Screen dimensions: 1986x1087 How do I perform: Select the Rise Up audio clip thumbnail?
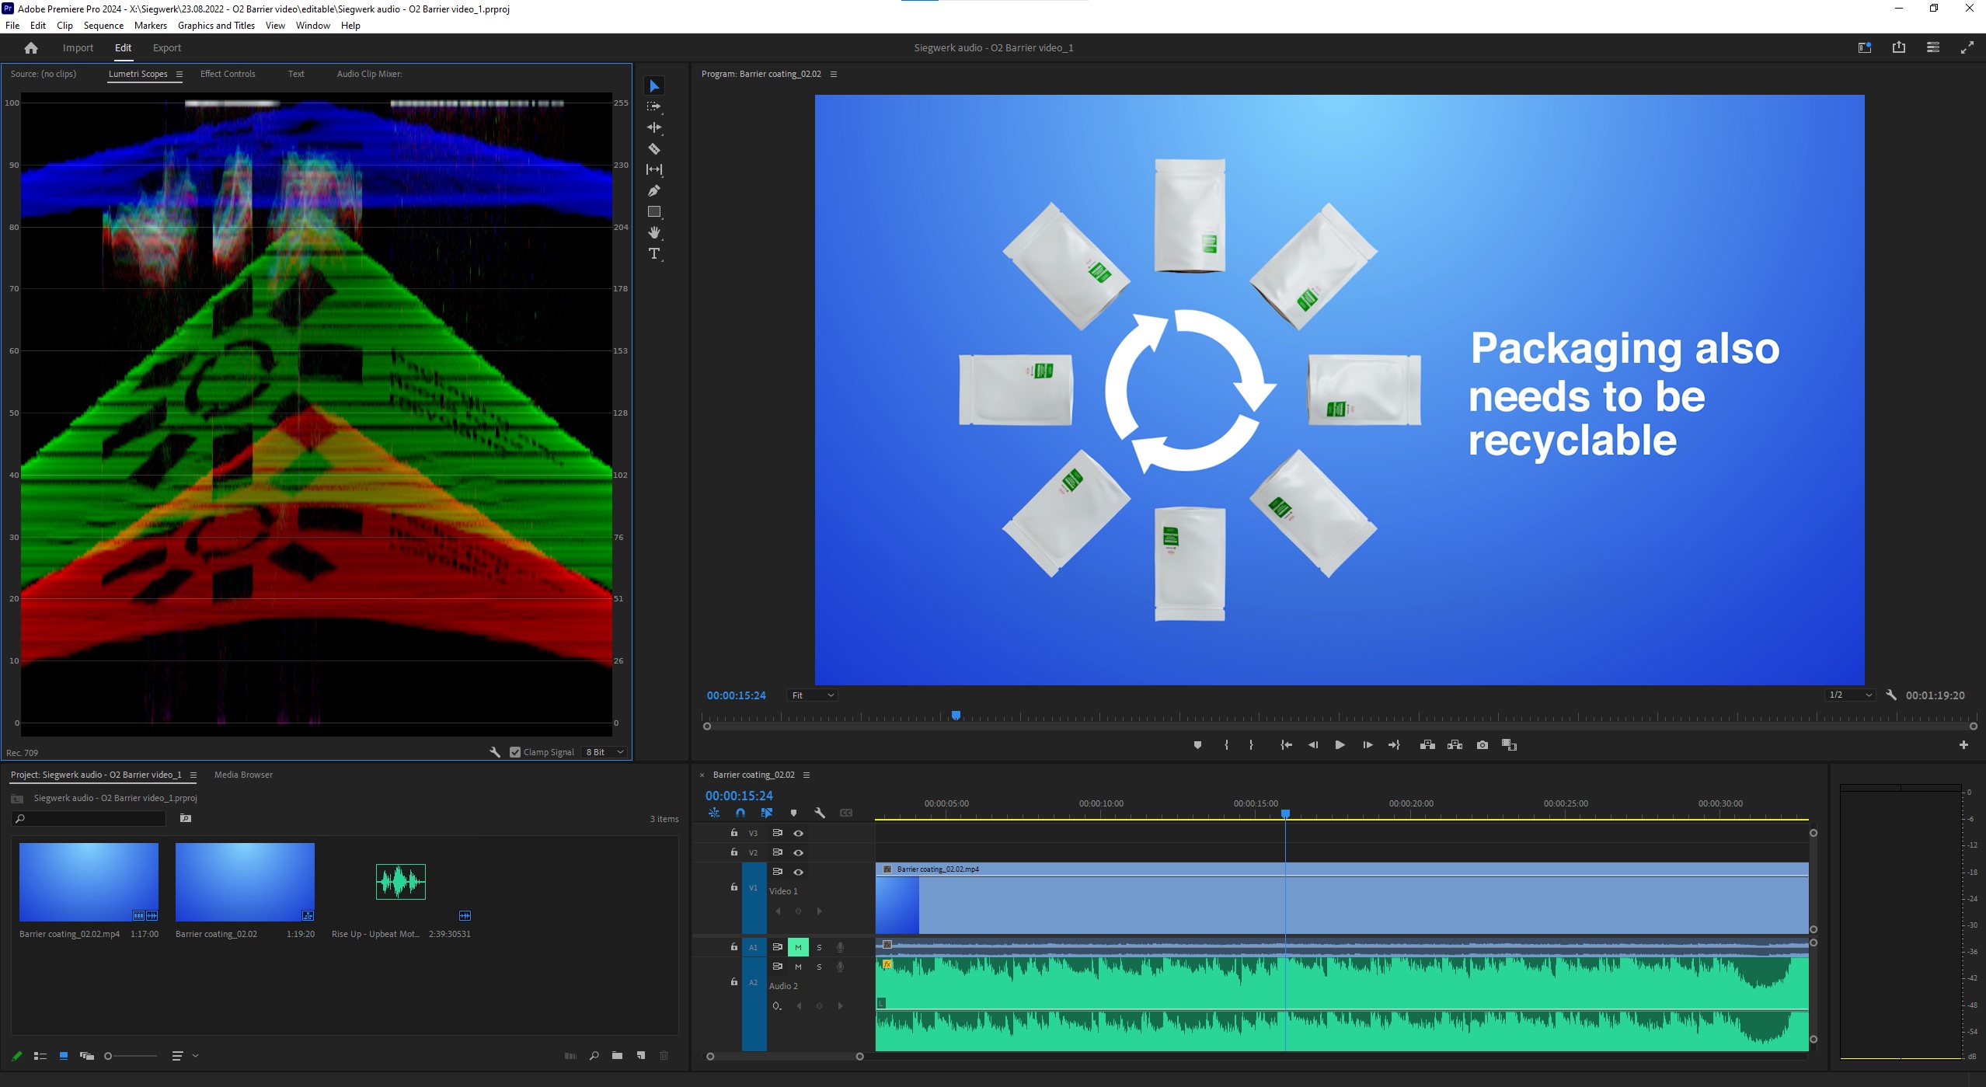401,882
